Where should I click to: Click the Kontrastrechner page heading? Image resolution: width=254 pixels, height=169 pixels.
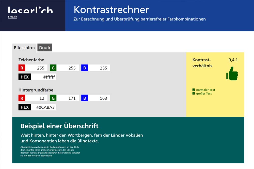[111, 10]
